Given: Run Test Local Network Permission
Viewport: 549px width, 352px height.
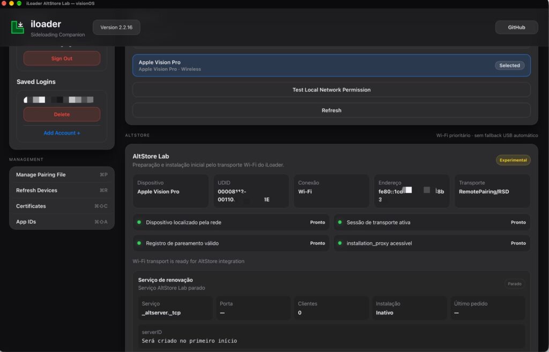Looking at the screenshot, I should pos(331,90).
